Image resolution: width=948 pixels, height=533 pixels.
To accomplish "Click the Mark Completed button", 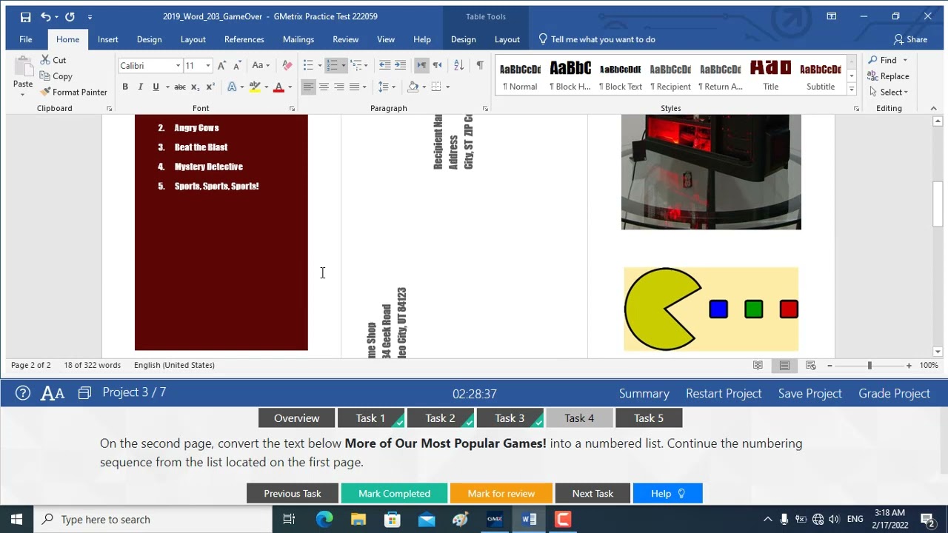I will (x=394, y=493).
